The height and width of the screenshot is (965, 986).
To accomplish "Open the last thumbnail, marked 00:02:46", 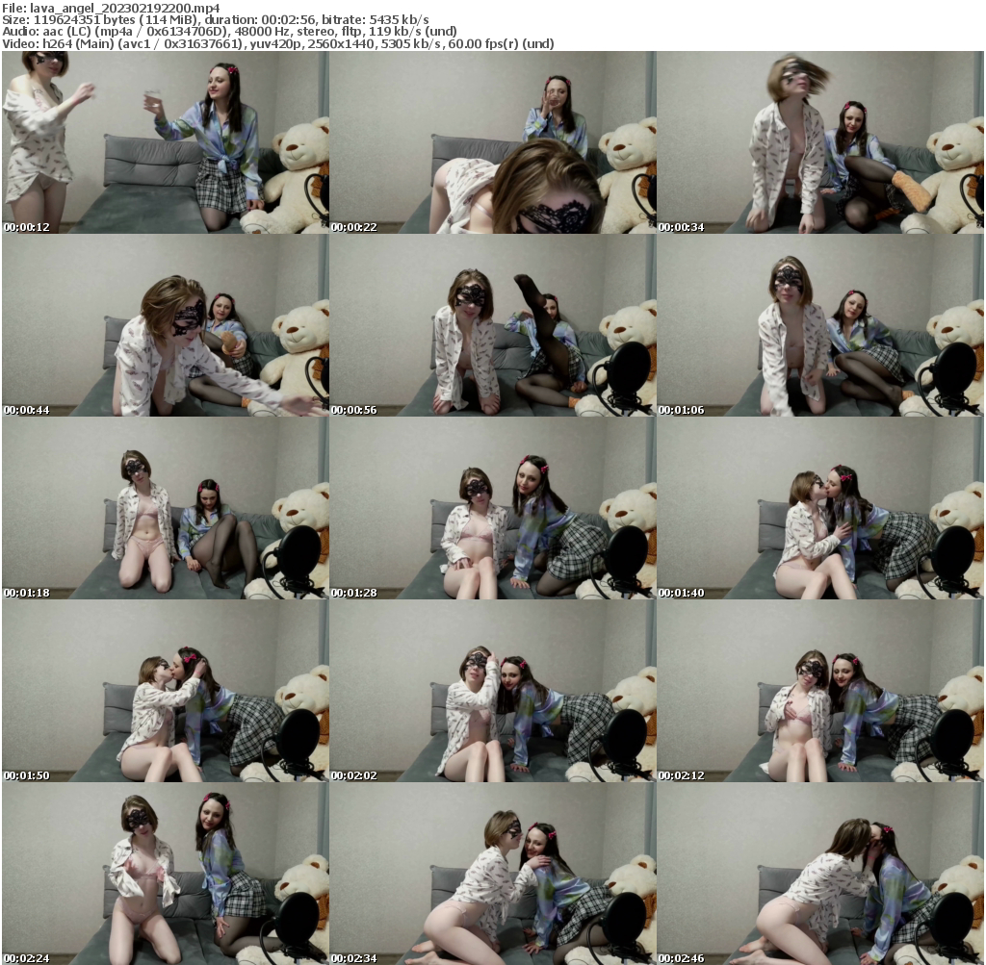I will 819,874.
